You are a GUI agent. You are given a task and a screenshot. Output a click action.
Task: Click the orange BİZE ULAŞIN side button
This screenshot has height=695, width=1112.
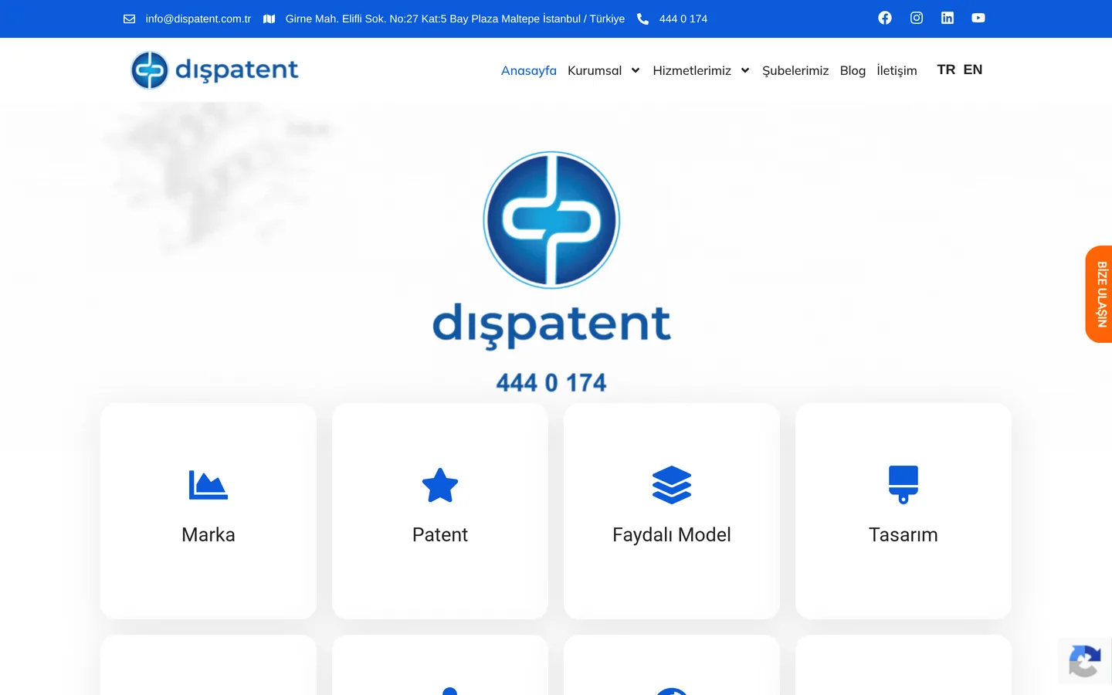pos(1100,294)
